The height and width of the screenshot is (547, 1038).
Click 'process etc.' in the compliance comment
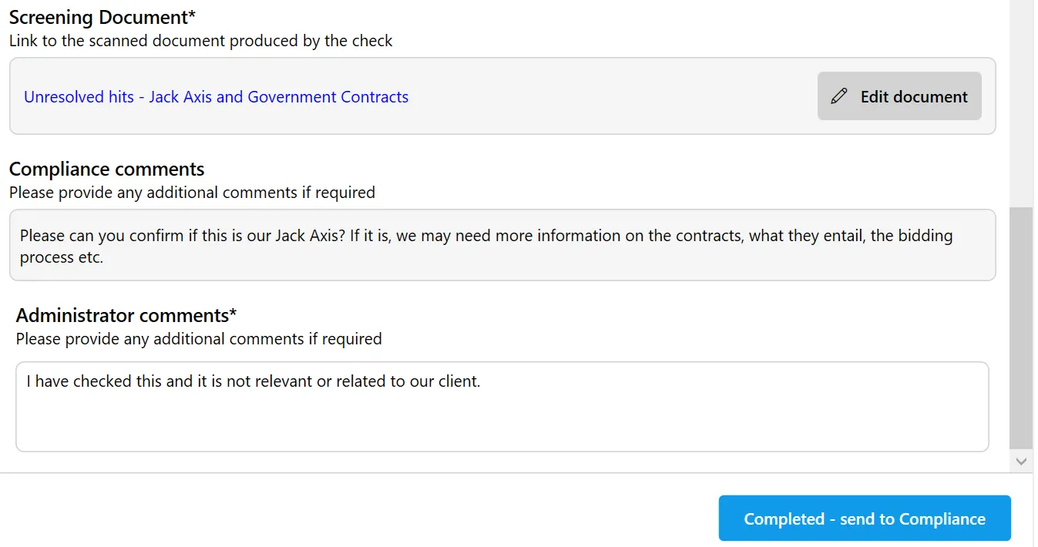62,257
